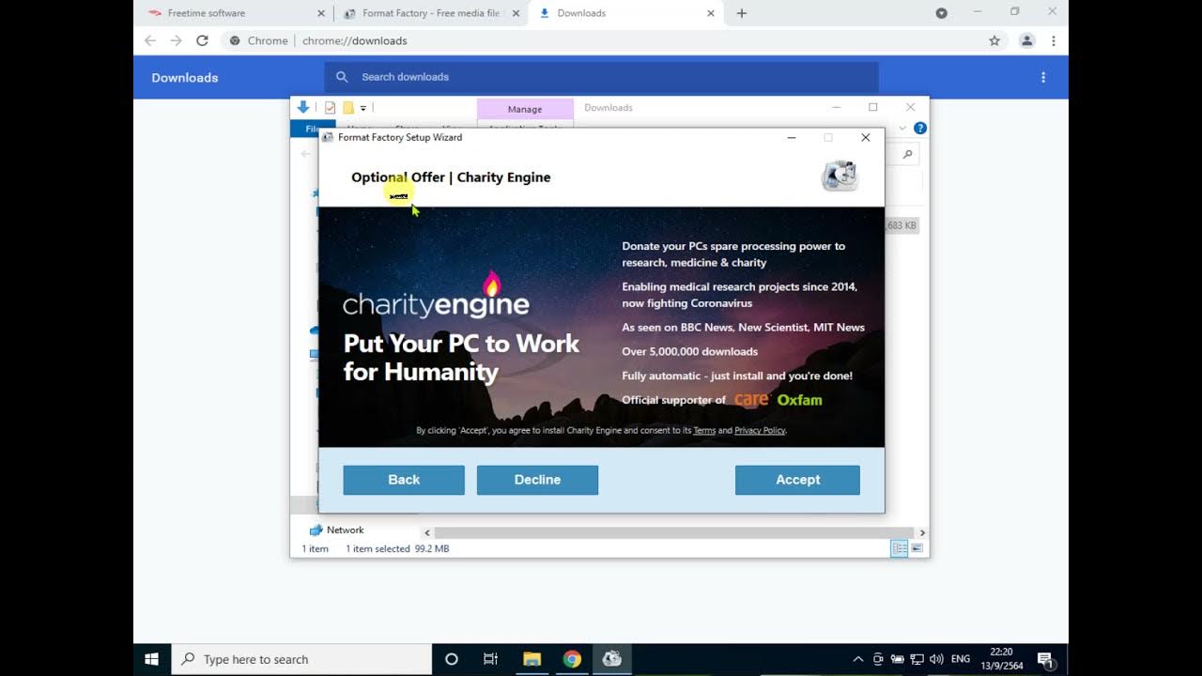Open Format Factory installer taskbar icon
Viewport: 1202px width, 676px height.
pos(612,659)
